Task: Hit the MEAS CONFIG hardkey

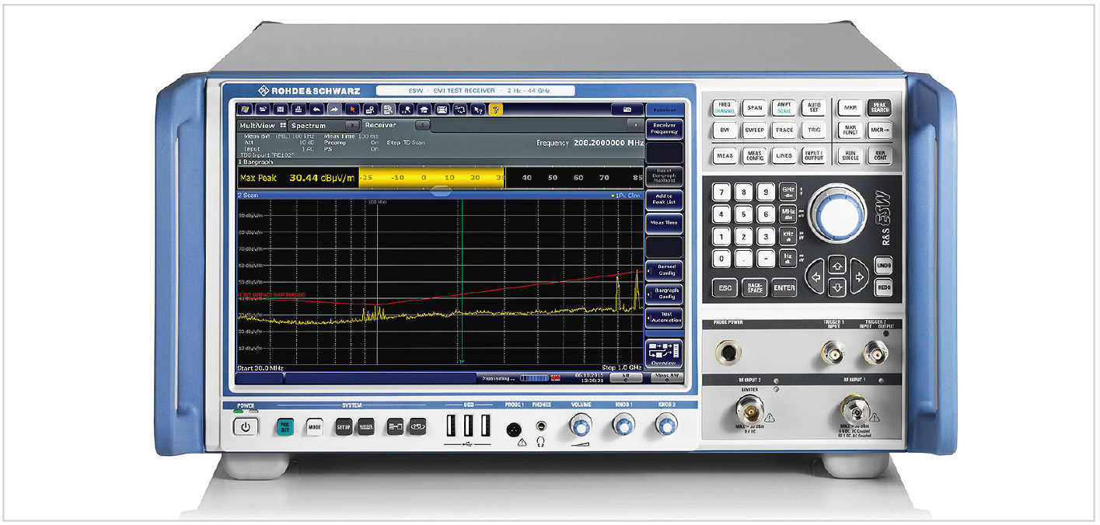Action: 753,155
